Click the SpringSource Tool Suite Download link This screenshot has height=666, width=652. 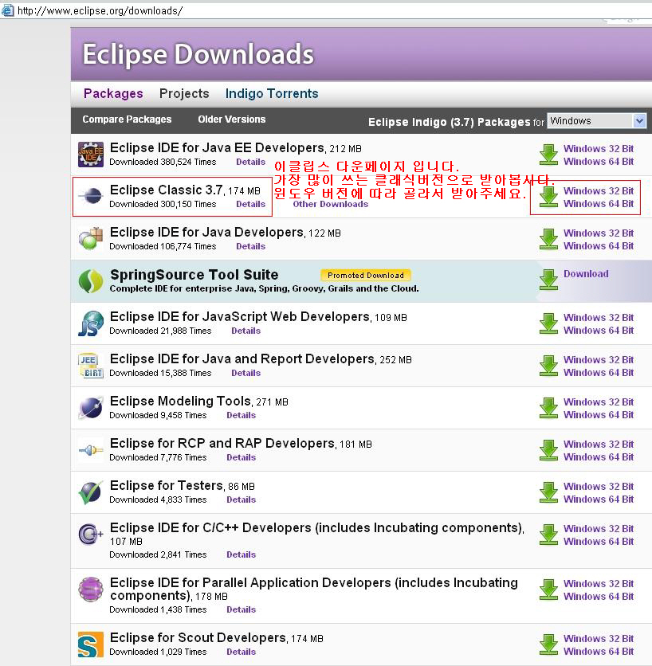coord(586,274)
